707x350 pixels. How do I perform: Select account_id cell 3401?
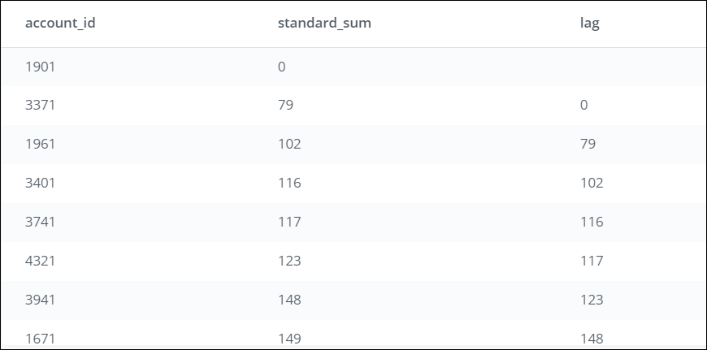pyautogui.click(x=40, y=183)
